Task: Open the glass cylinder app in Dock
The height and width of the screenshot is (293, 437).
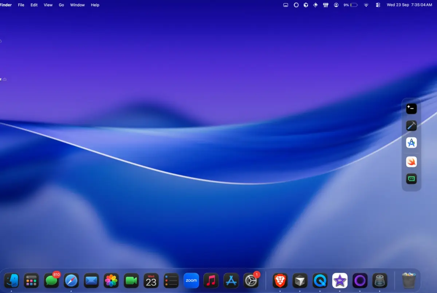Action: point(380,281)
